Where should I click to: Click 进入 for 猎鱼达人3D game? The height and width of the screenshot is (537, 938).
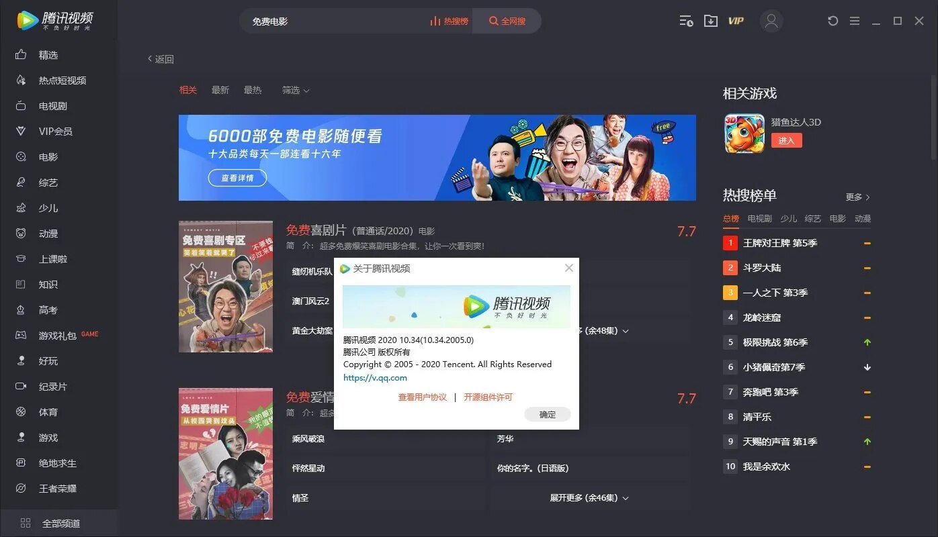click(786, 140)
